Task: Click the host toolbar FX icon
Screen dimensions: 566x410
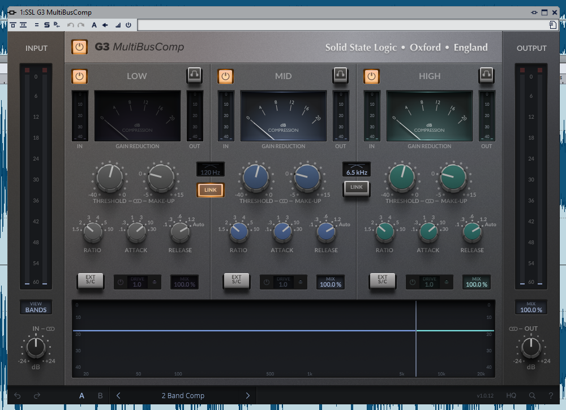Action: 23,25
